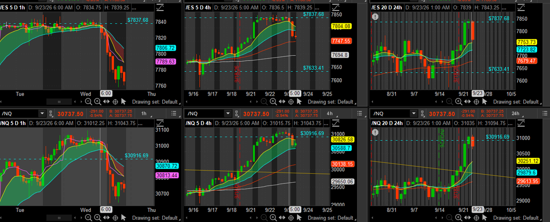550x222 pixels.
Task: Enable pointer cursor on /ES 1h chart
Action: [x=123, y=102]
